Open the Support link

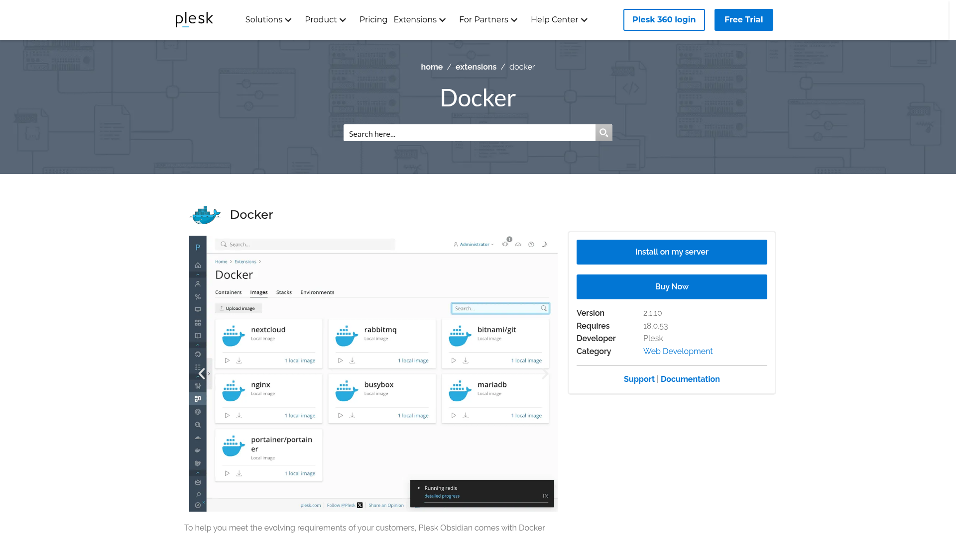point(639,379)
